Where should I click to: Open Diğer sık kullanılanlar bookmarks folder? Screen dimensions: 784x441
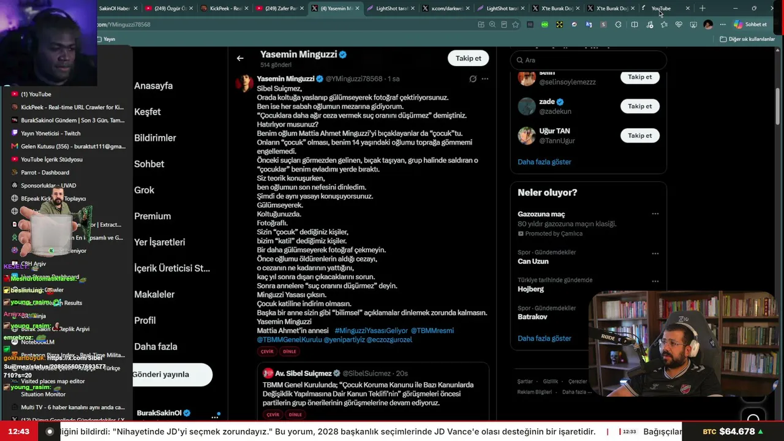click(747, 39)
